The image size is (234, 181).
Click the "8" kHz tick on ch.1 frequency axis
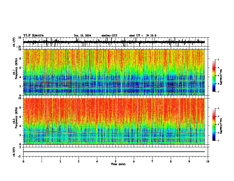[x=21, y=59]
